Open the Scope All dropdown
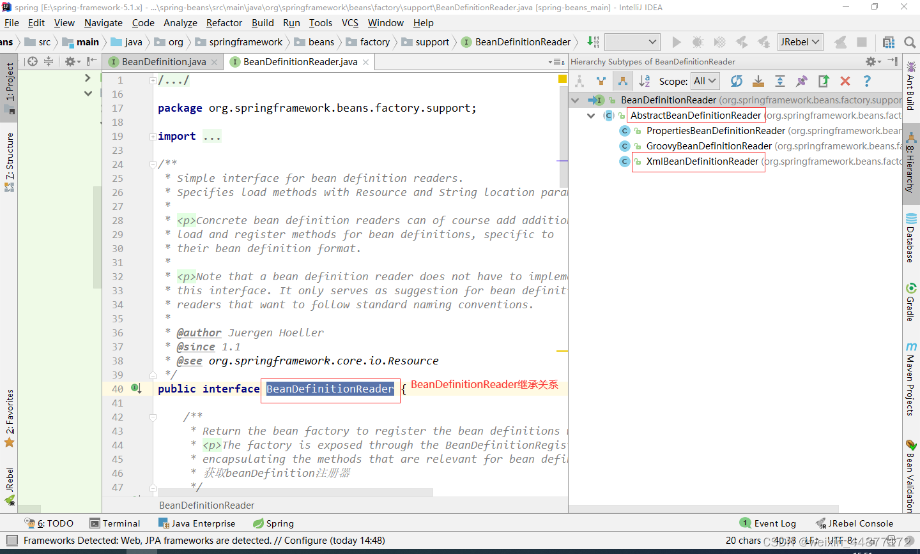This screenshot has height=554, width=920. tap(705, 81)
